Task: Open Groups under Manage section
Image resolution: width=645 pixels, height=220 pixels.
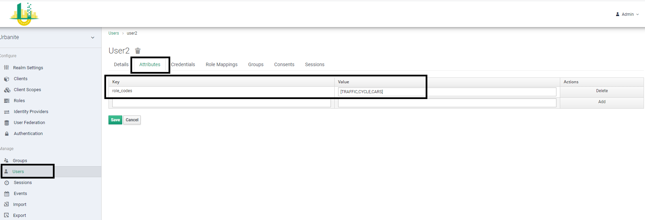Action: (x=20, y=161)
